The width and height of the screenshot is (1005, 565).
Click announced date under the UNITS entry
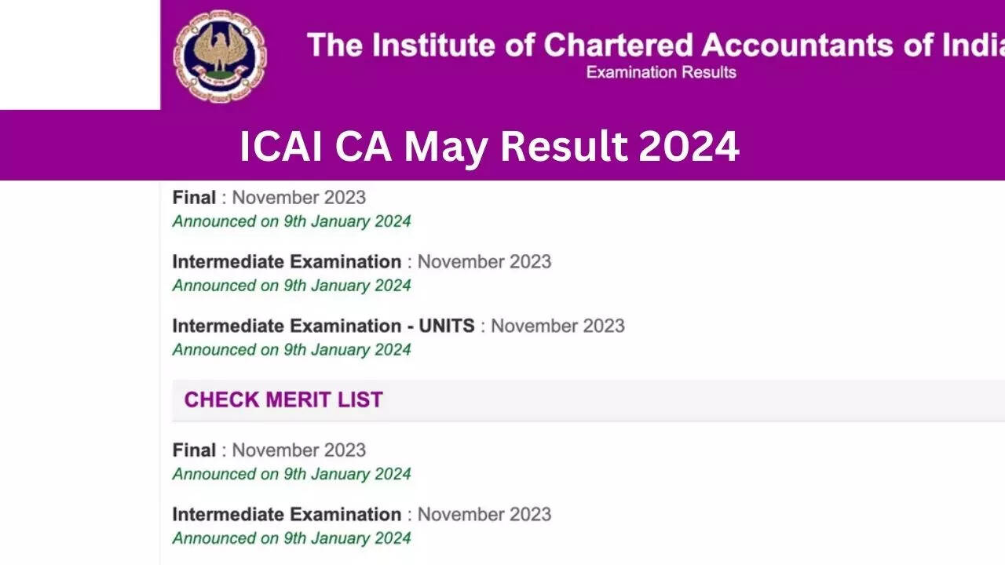tap(291, 350)
